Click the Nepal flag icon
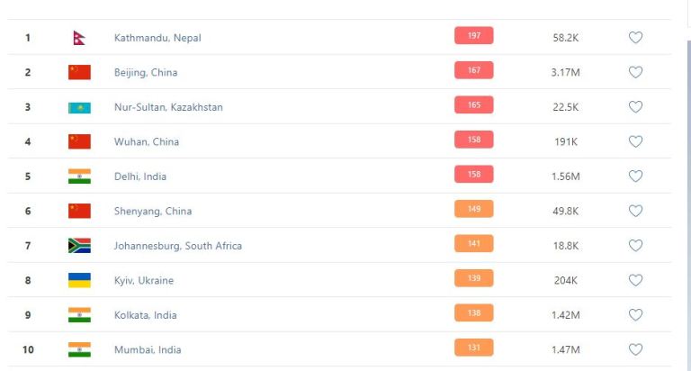Screen dimensions: 691x371 [78, 38]
